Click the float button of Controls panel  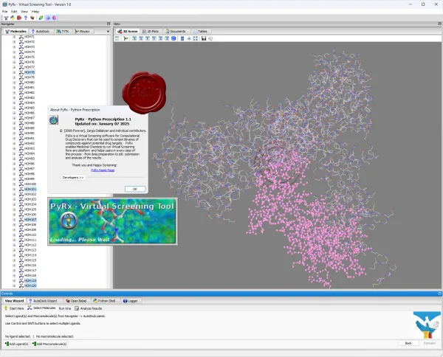pos(439,294)
